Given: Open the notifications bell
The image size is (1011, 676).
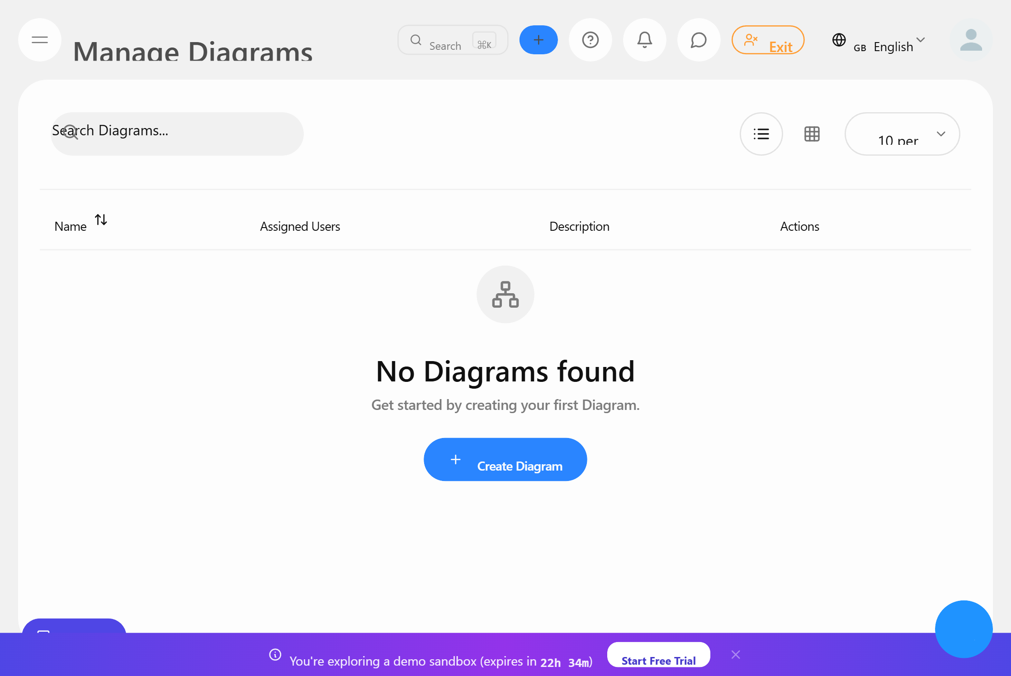Looking at the screenshot, I should [645, 40].
